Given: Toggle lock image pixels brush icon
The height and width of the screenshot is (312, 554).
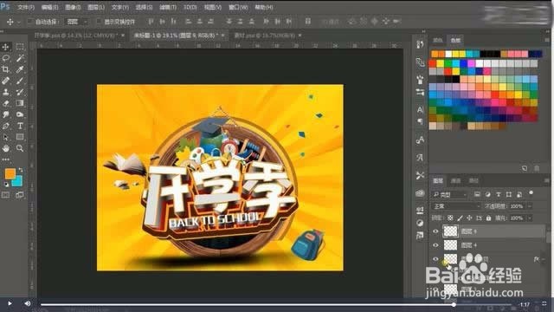Looking at the screenshot, I should coord(460,218).
